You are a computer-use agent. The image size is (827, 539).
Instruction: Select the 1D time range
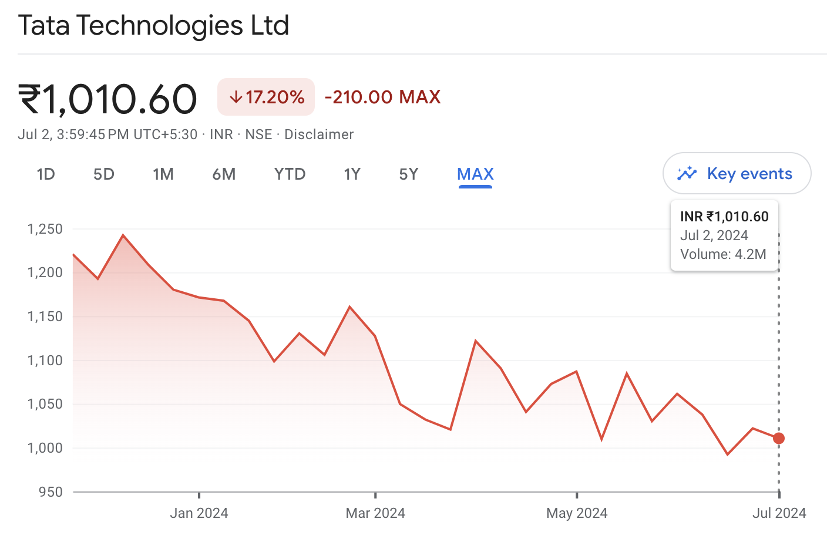click(46, 174)
